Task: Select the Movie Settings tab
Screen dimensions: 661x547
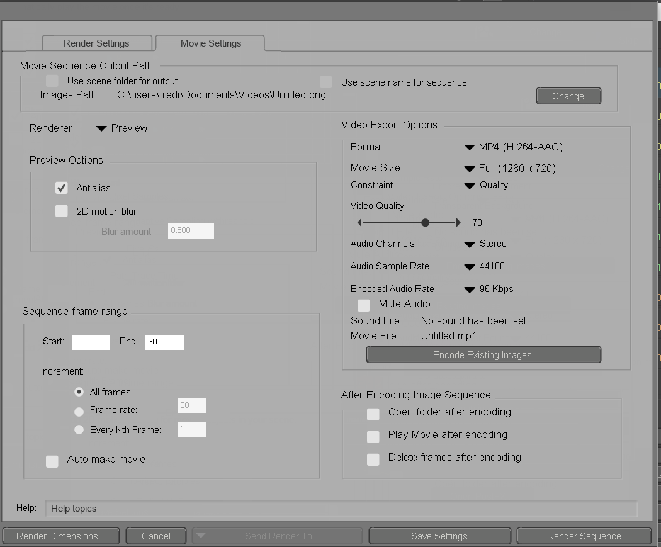Action: click(x=210, y=43)
